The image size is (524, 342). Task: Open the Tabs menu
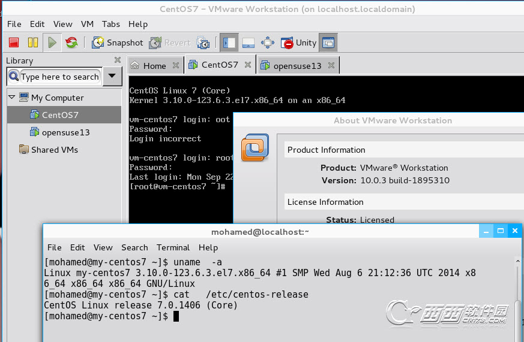(x=111, y=24)
